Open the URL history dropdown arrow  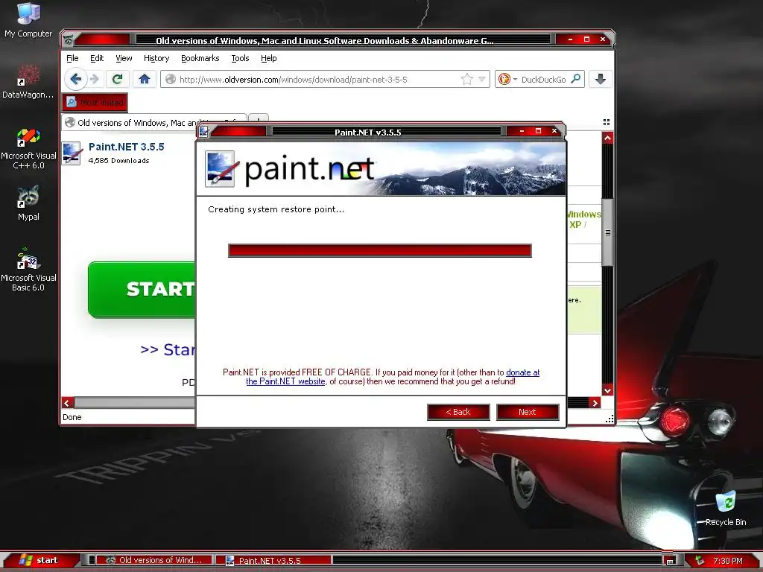[482, 79]
